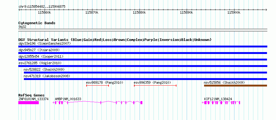Select the blue gain bar under dgv945n27
Image resolution: width=276 pixels, height=120 pixels.
pyautogui.click(x=143, y=53)
